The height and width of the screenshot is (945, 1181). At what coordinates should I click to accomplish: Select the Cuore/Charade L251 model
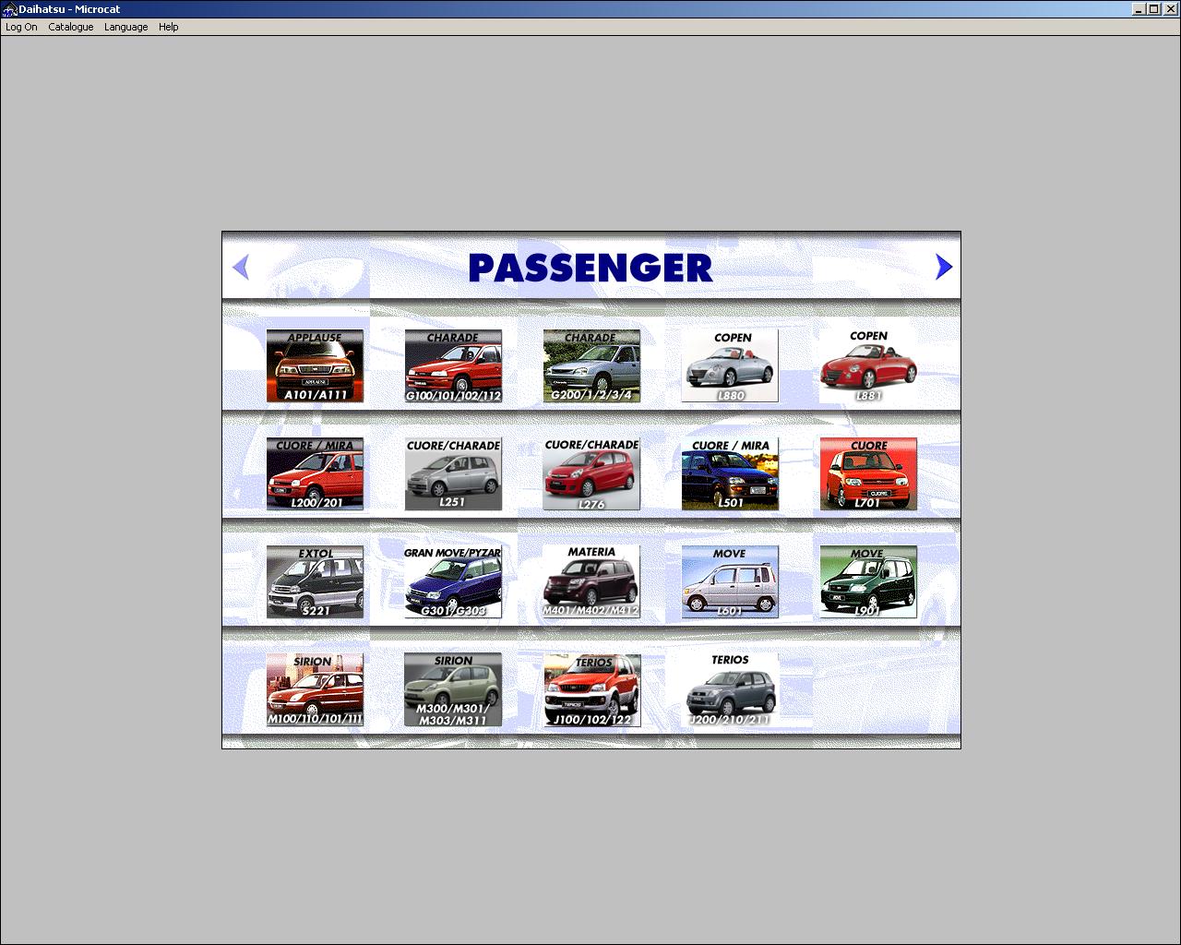(453, 473)
